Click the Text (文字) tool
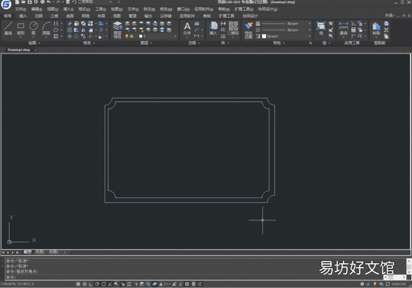The image size is (412, 288). (187, 29)
